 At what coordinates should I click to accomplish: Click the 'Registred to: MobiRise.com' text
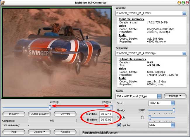click(101, 133)
